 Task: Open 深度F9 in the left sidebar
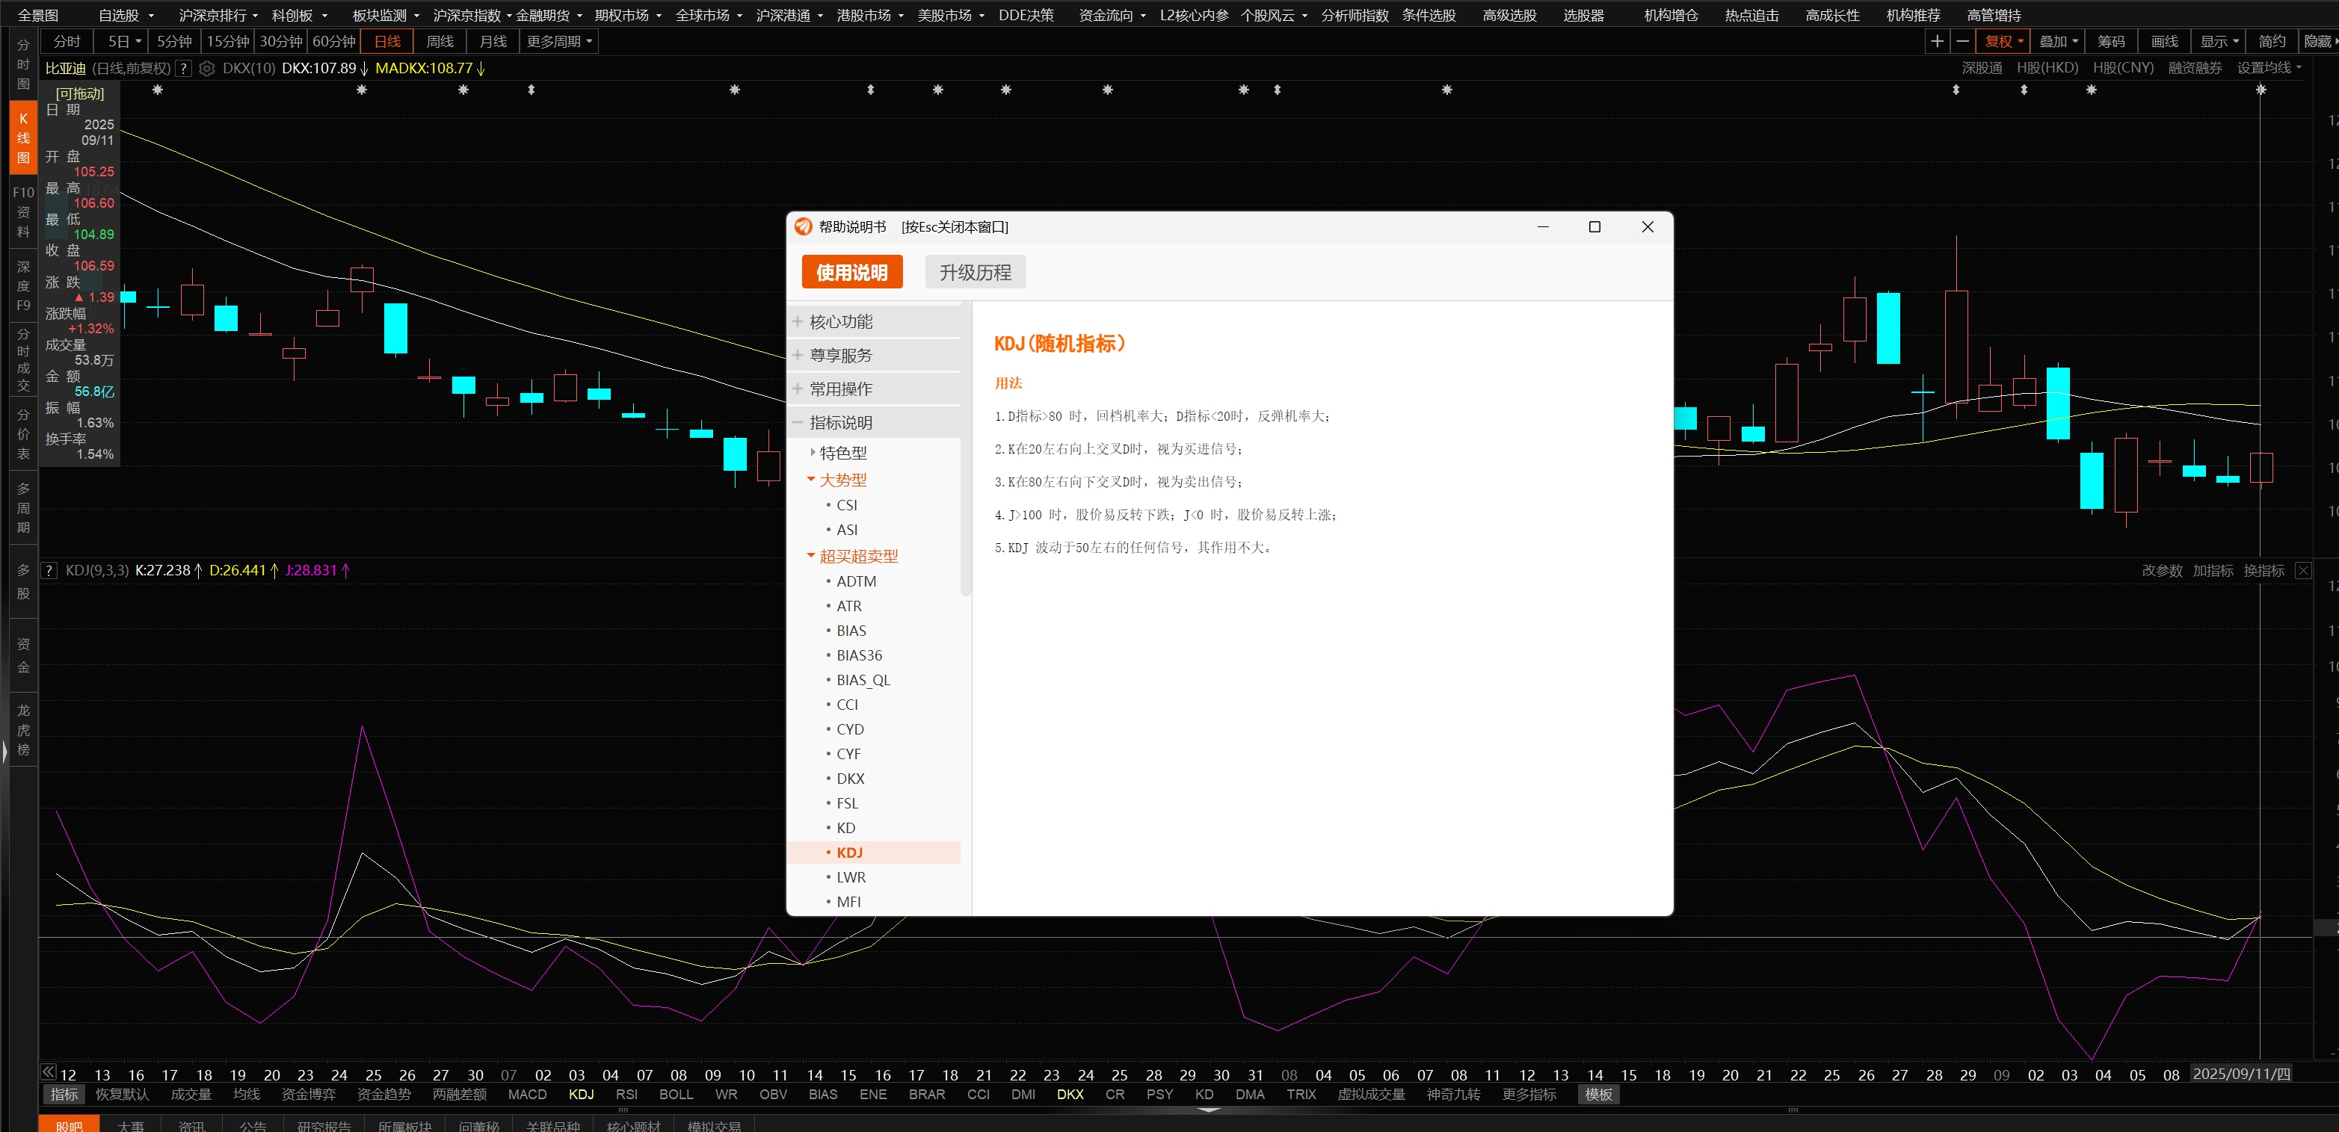coord(24,286)
